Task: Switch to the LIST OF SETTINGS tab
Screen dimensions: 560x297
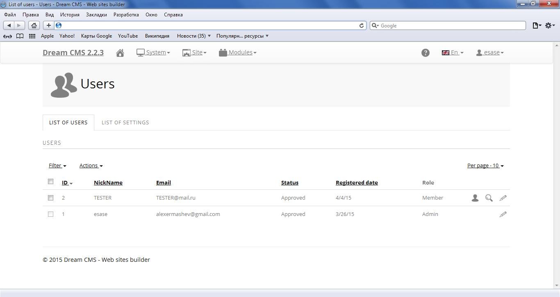Action: [x=125, y=122]
